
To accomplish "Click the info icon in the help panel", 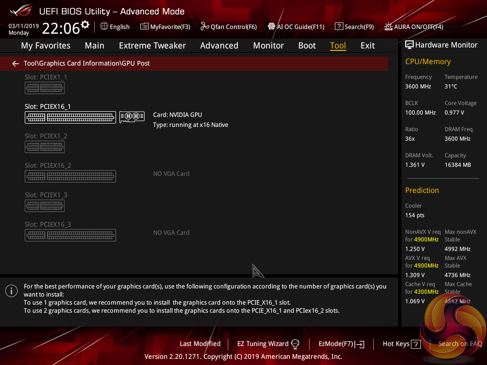I will (11, 291).
